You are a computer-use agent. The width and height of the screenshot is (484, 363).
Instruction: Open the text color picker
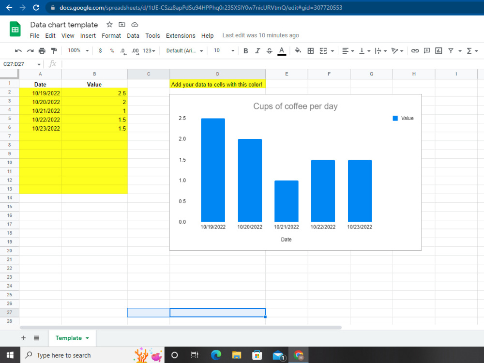[282, 51]
